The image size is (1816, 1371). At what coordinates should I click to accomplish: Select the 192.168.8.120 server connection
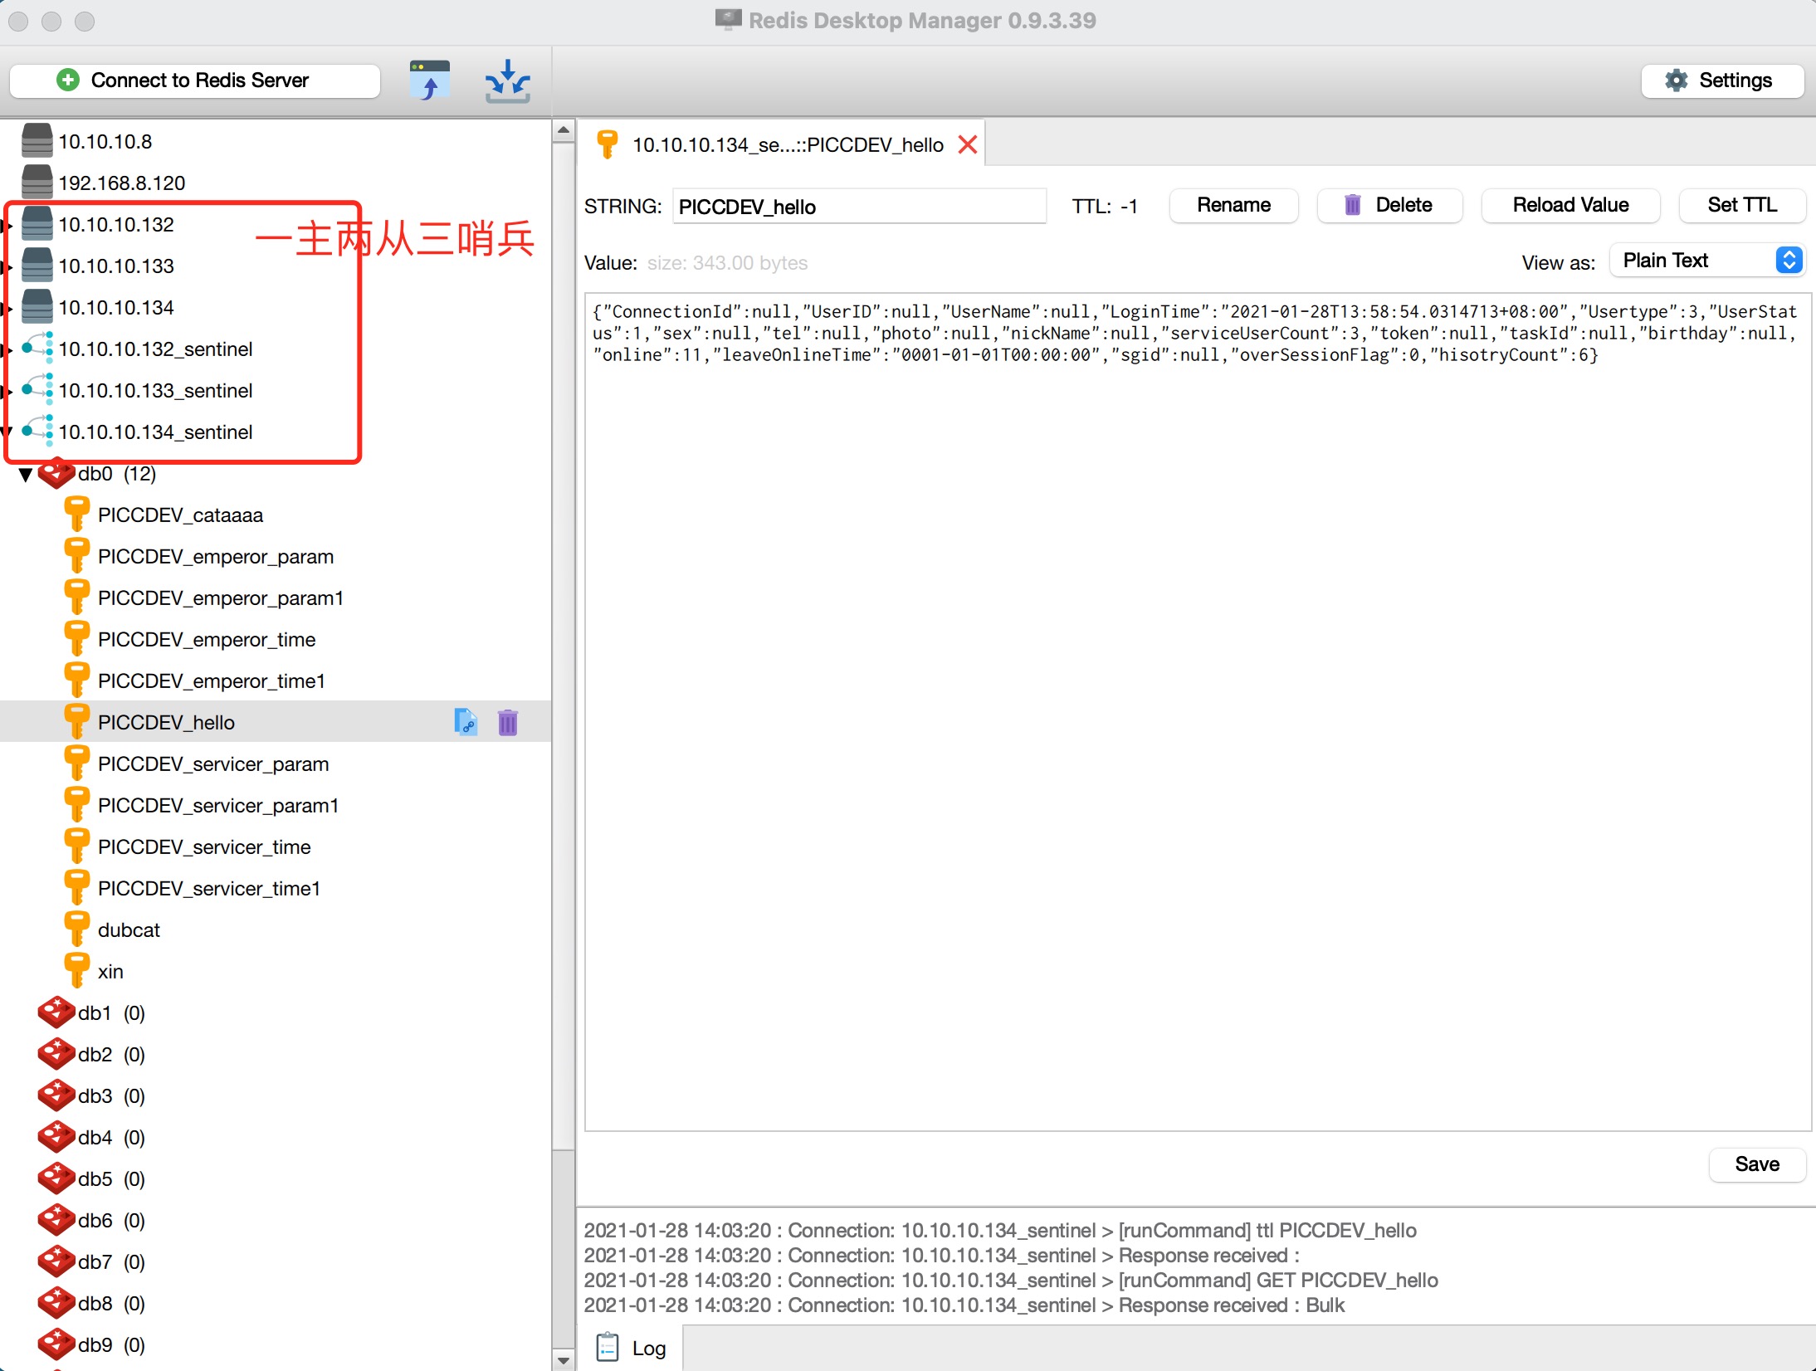121,183
